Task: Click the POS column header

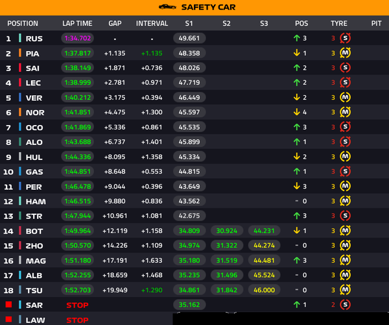Action: [301, 23]
